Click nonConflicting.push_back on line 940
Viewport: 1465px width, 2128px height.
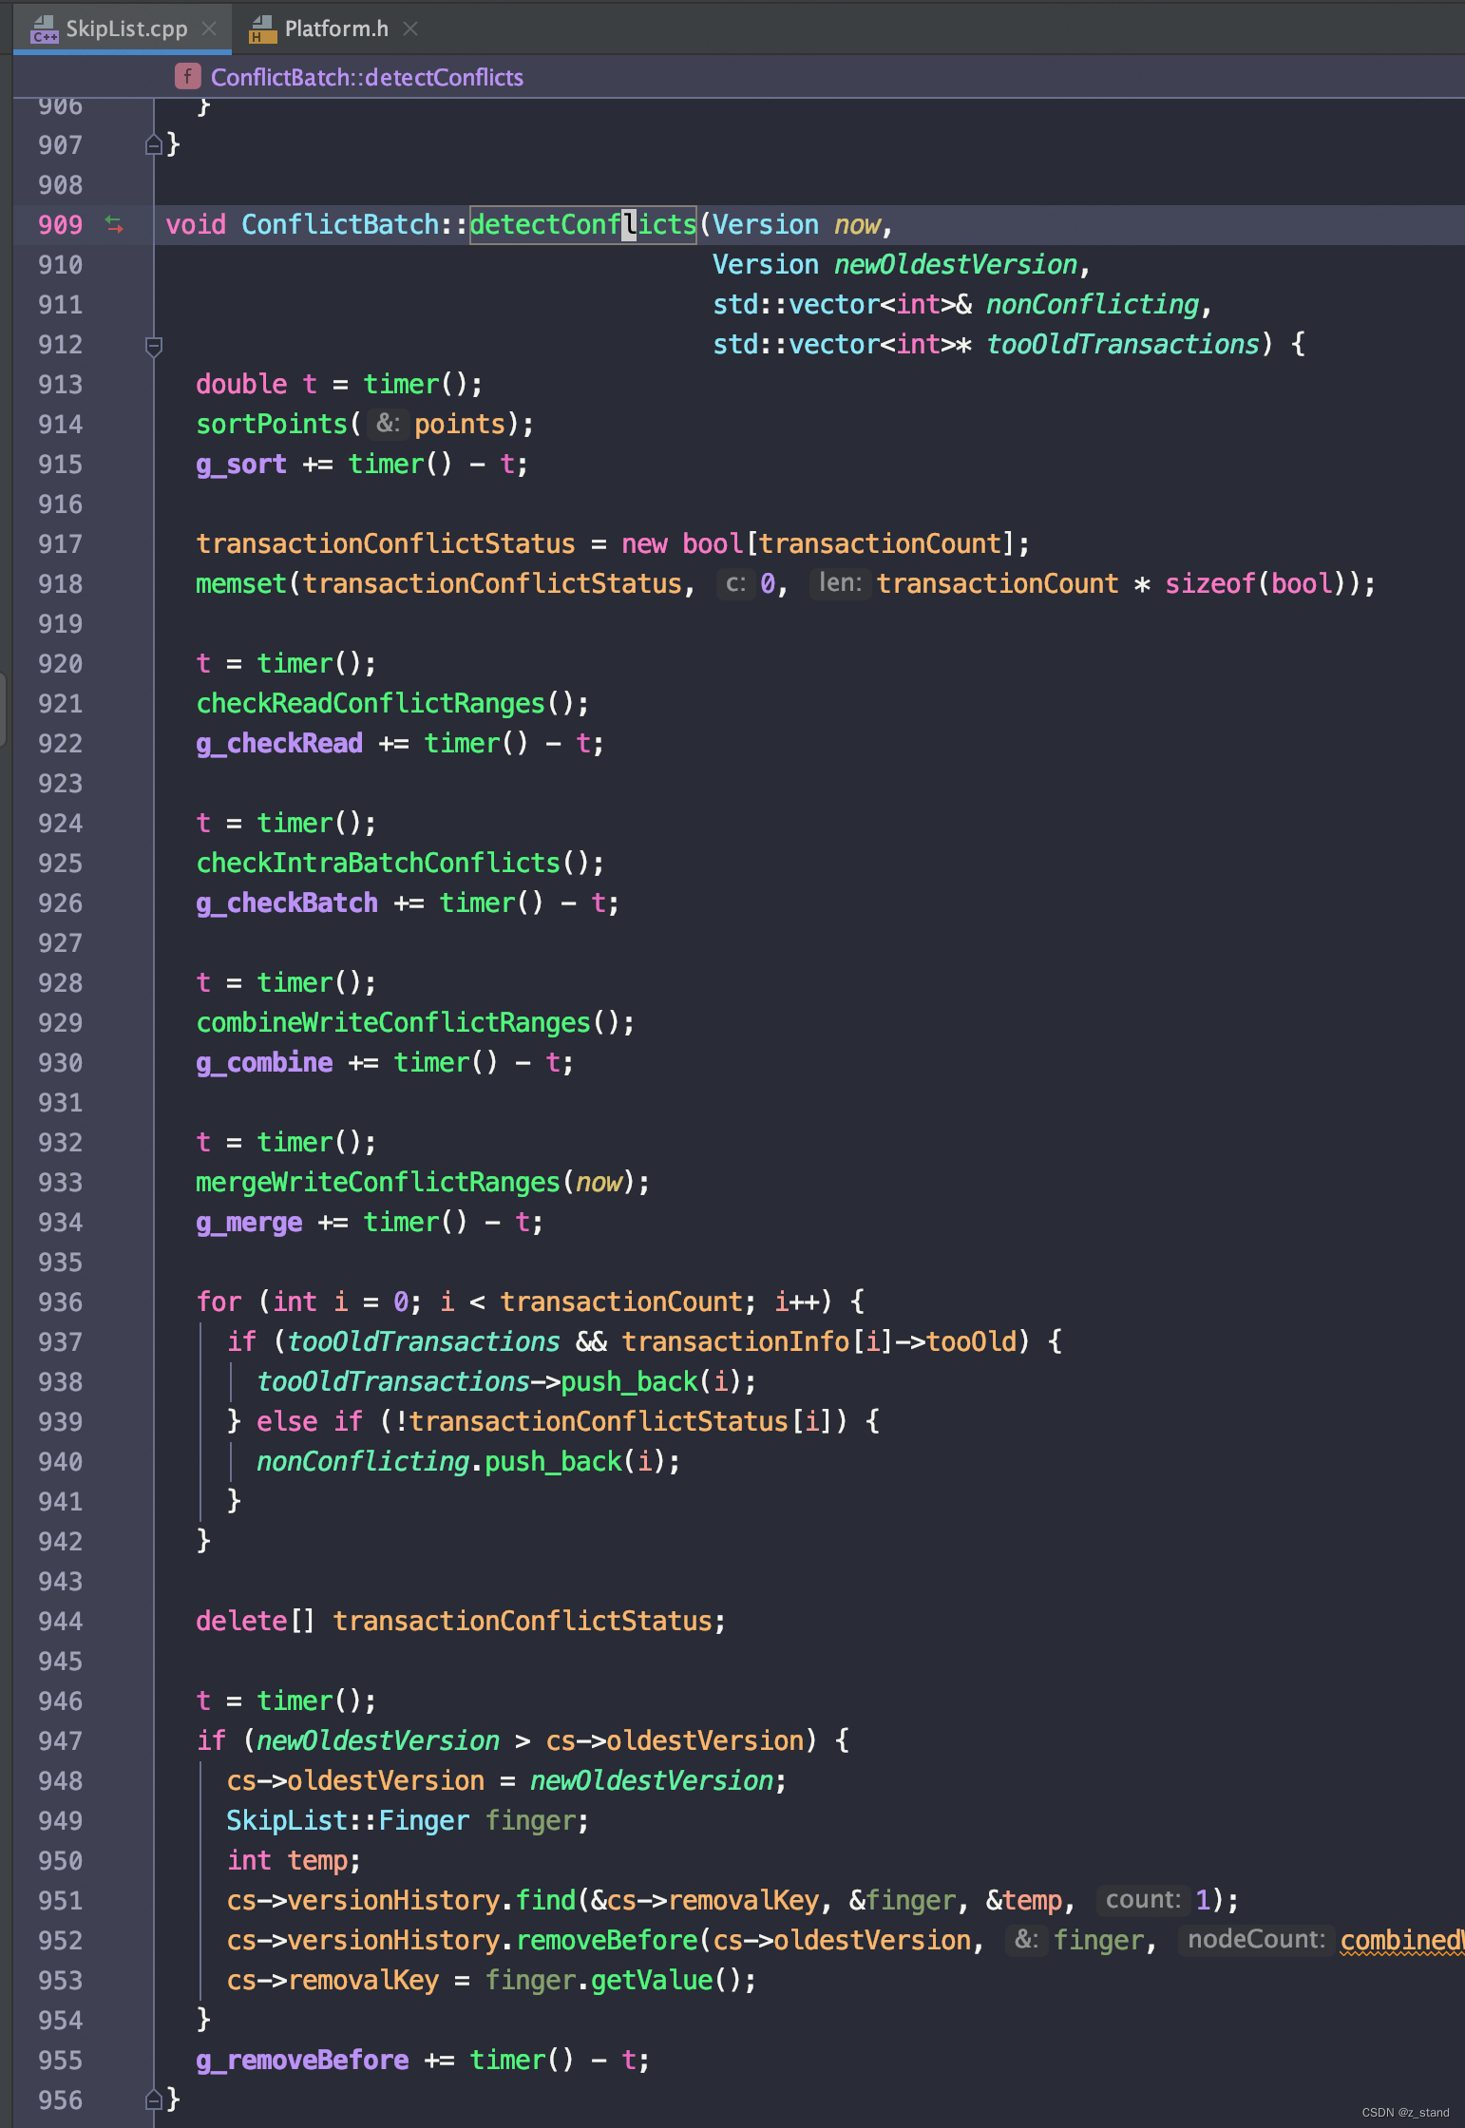coord(439,1461)
